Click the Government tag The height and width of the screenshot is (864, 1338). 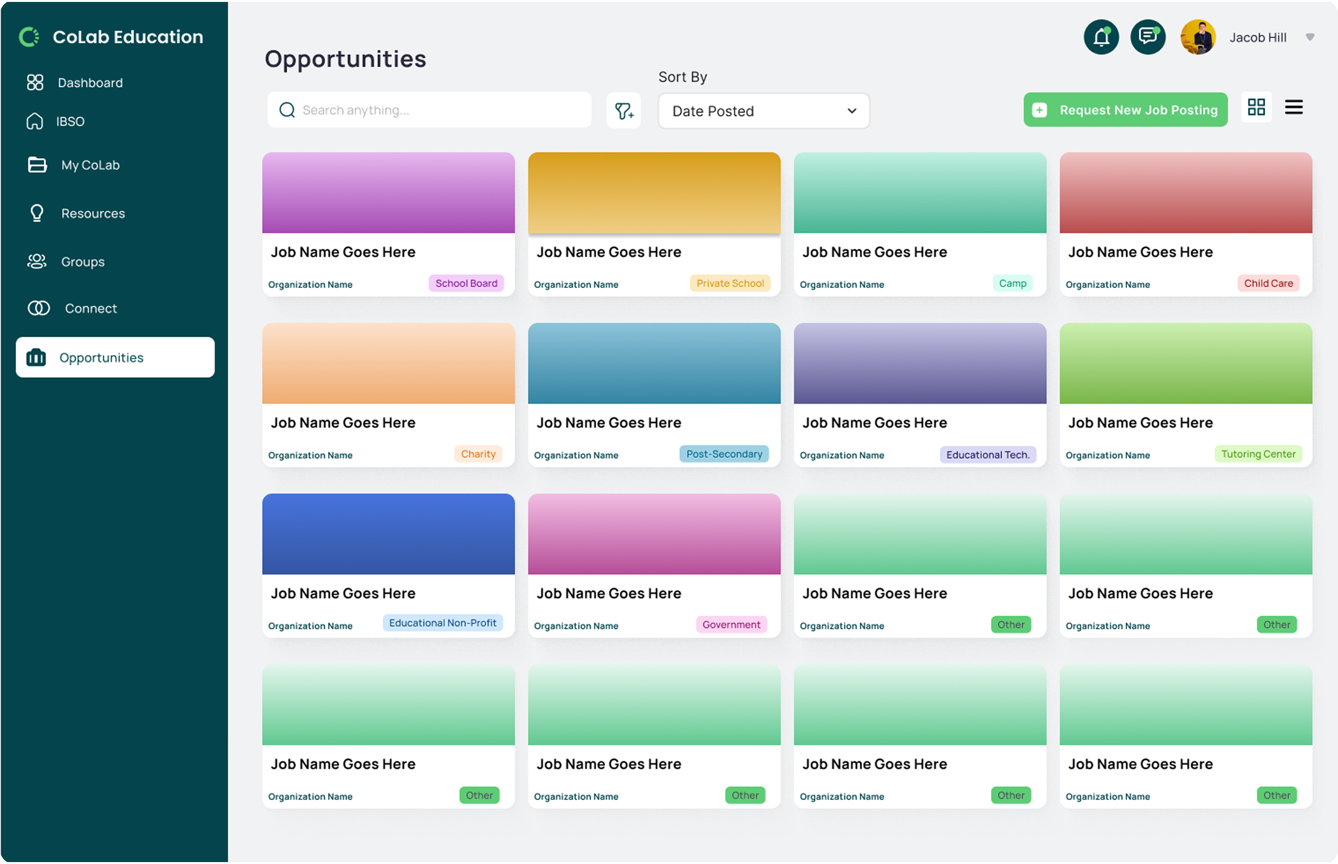731,624
